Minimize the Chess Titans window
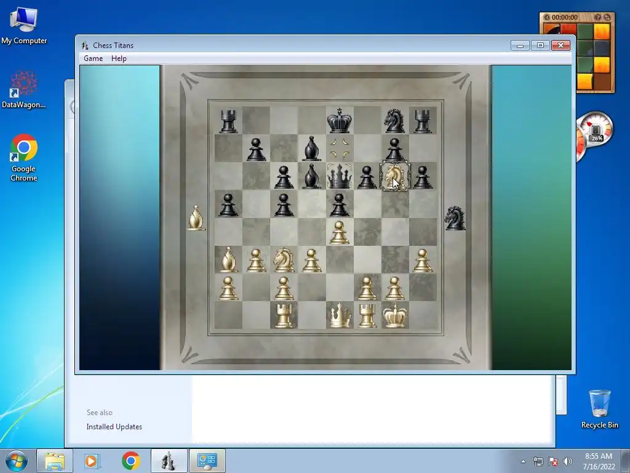The height and width of the screenshot is (473, 630). [x=520, y=46]
